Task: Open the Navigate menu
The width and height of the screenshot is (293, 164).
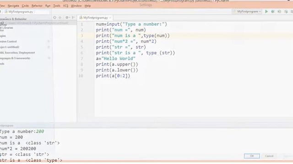Action: pyautogui.click(x=13, y=6)
